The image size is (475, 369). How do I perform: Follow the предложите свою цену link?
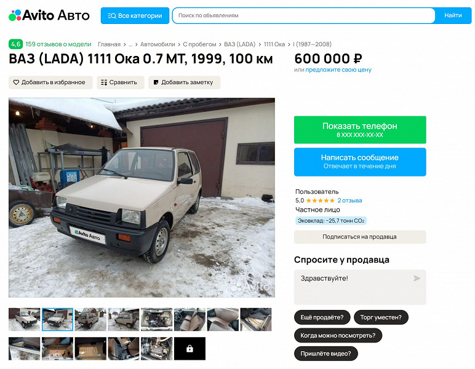pos(338,70)
